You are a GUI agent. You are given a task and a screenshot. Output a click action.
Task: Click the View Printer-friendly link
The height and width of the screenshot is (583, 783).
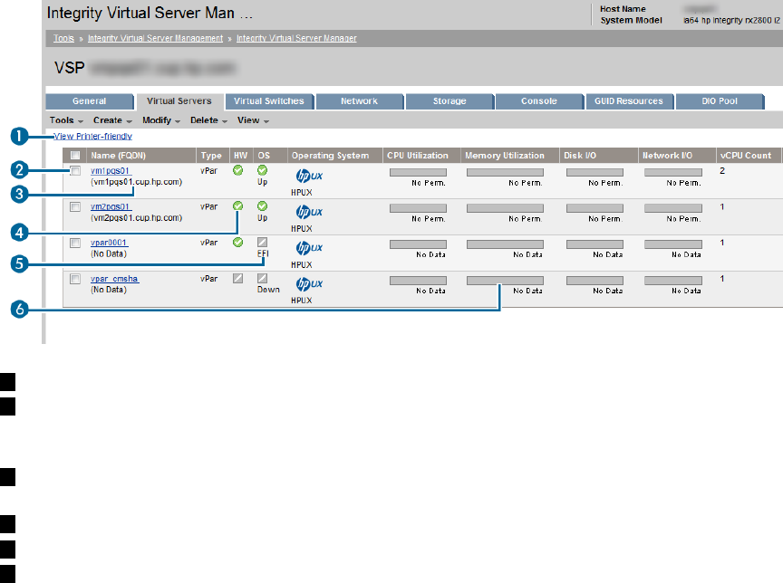click(x=93, y=137)
